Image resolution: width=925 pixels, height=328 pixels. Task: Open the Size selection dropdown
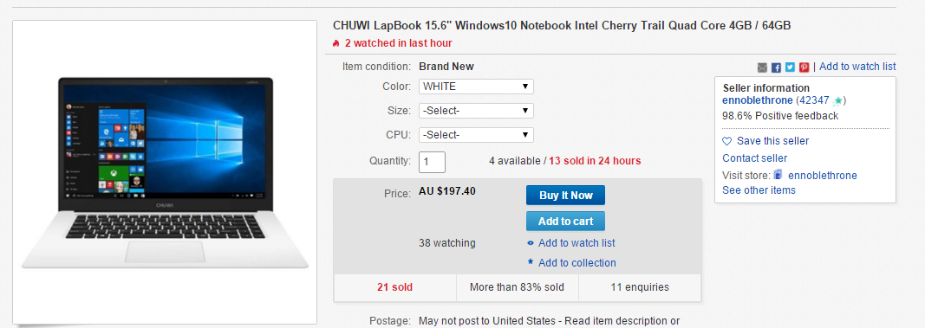(476, 111)
